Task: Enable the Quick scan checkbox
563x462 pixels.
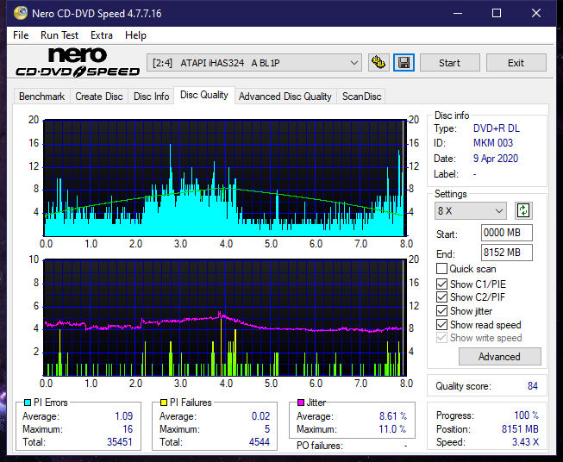Action: pyautogui.click(x=442, y=269)
